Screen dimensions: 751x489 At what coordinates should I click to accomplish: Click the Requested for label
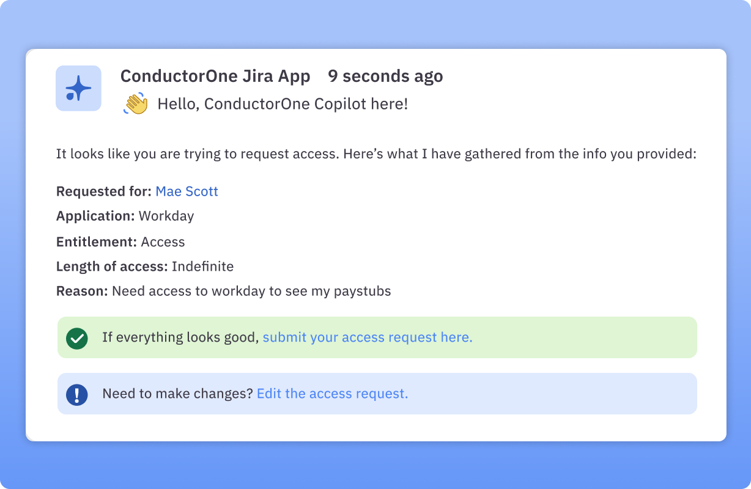pos(102,191)
